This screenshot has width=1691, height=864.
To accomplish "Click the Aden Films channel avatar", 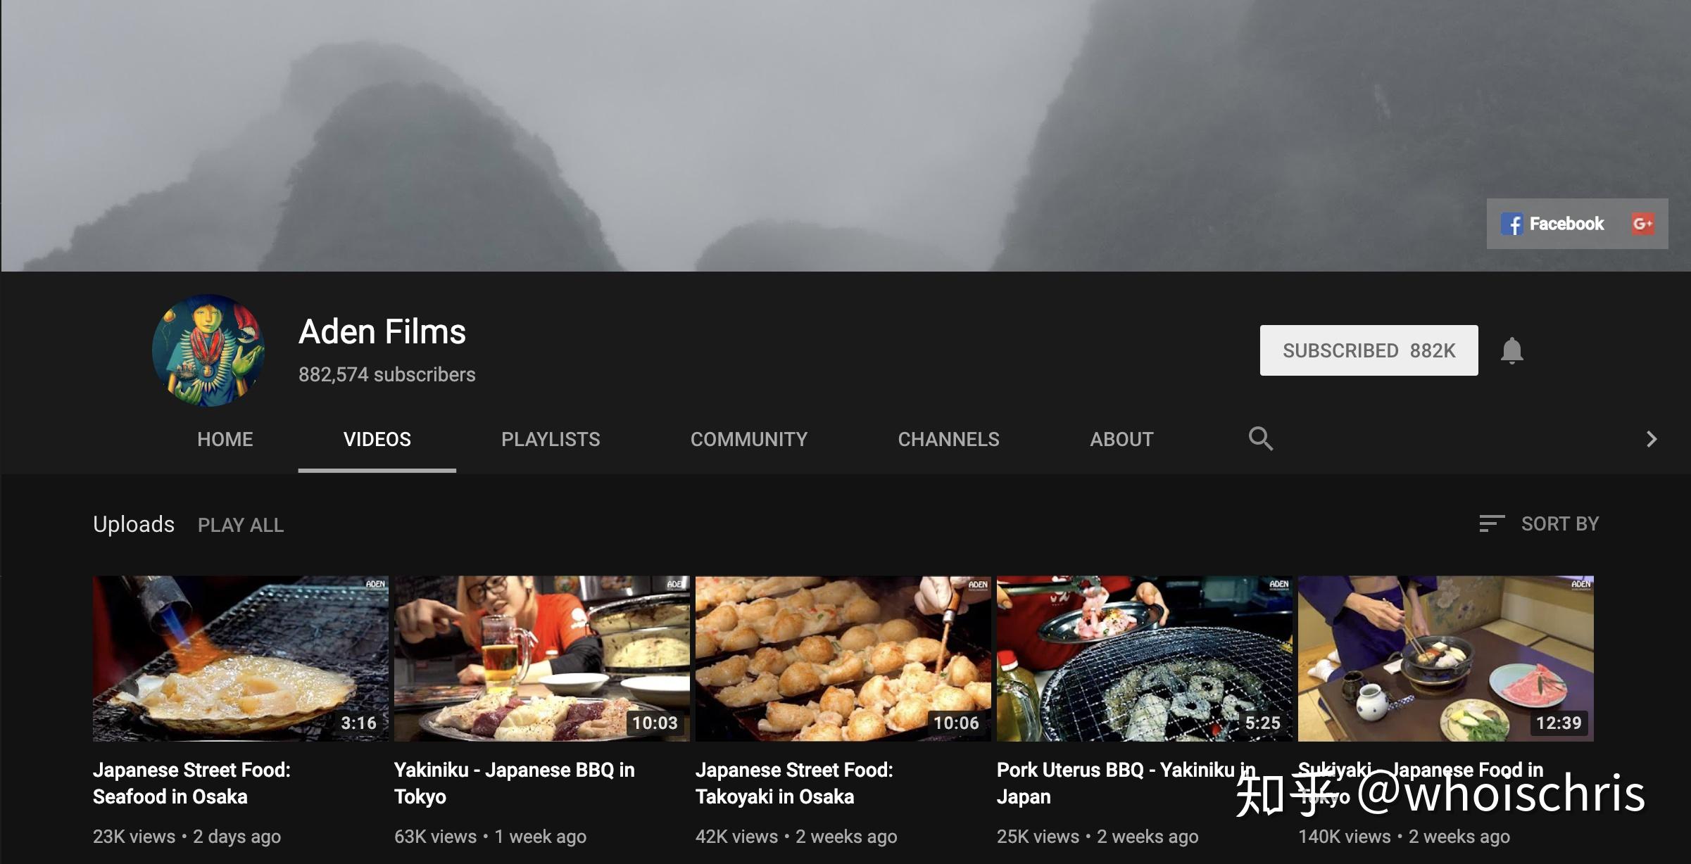I will tap(208, 350).
